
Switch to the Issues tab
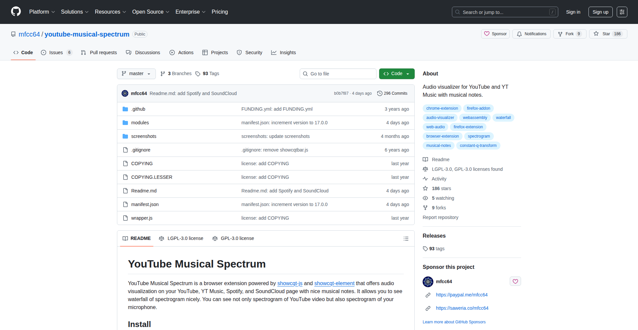click(56, 53)
